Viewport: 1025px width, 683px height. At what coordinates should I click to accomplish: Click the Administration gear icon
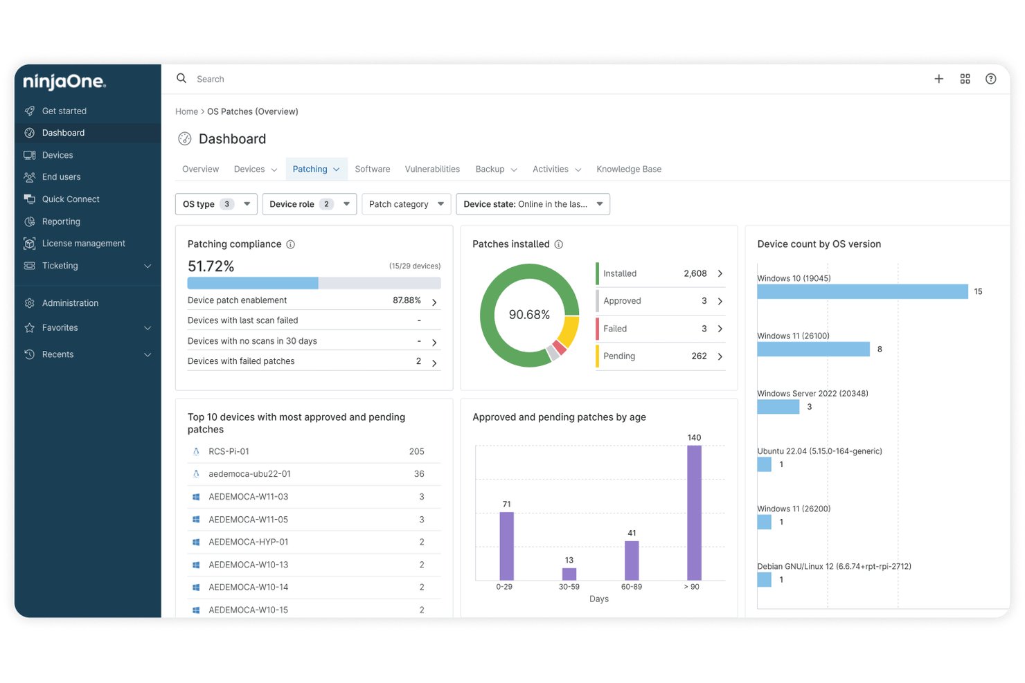tap(30, 303)
